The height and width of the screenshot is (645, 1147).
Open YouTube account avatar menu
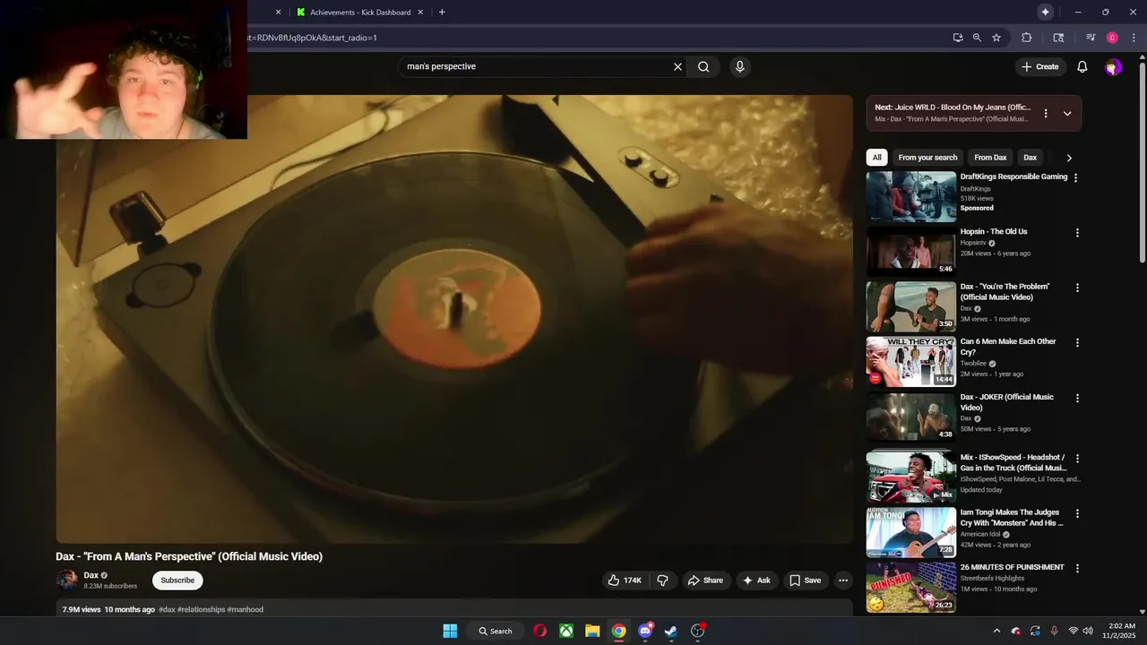(x=1112, y=67)
